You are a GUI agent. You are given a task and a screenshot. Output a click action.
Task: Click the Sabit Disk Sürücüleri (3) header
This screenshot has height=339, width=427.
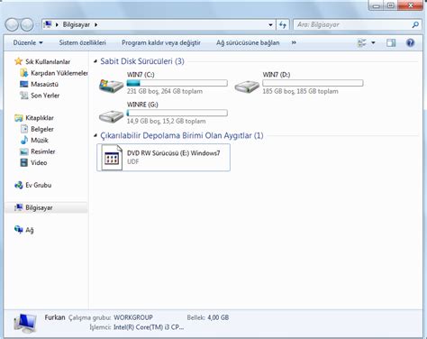pyautogui.click(x=142, y=61)
